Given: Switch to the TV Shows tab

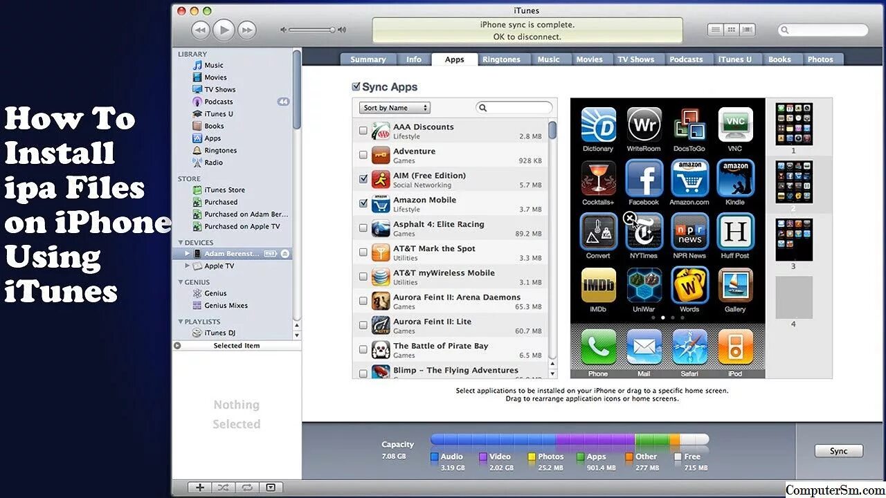Looking at the screenshot, I should click(x=636, y=59).
